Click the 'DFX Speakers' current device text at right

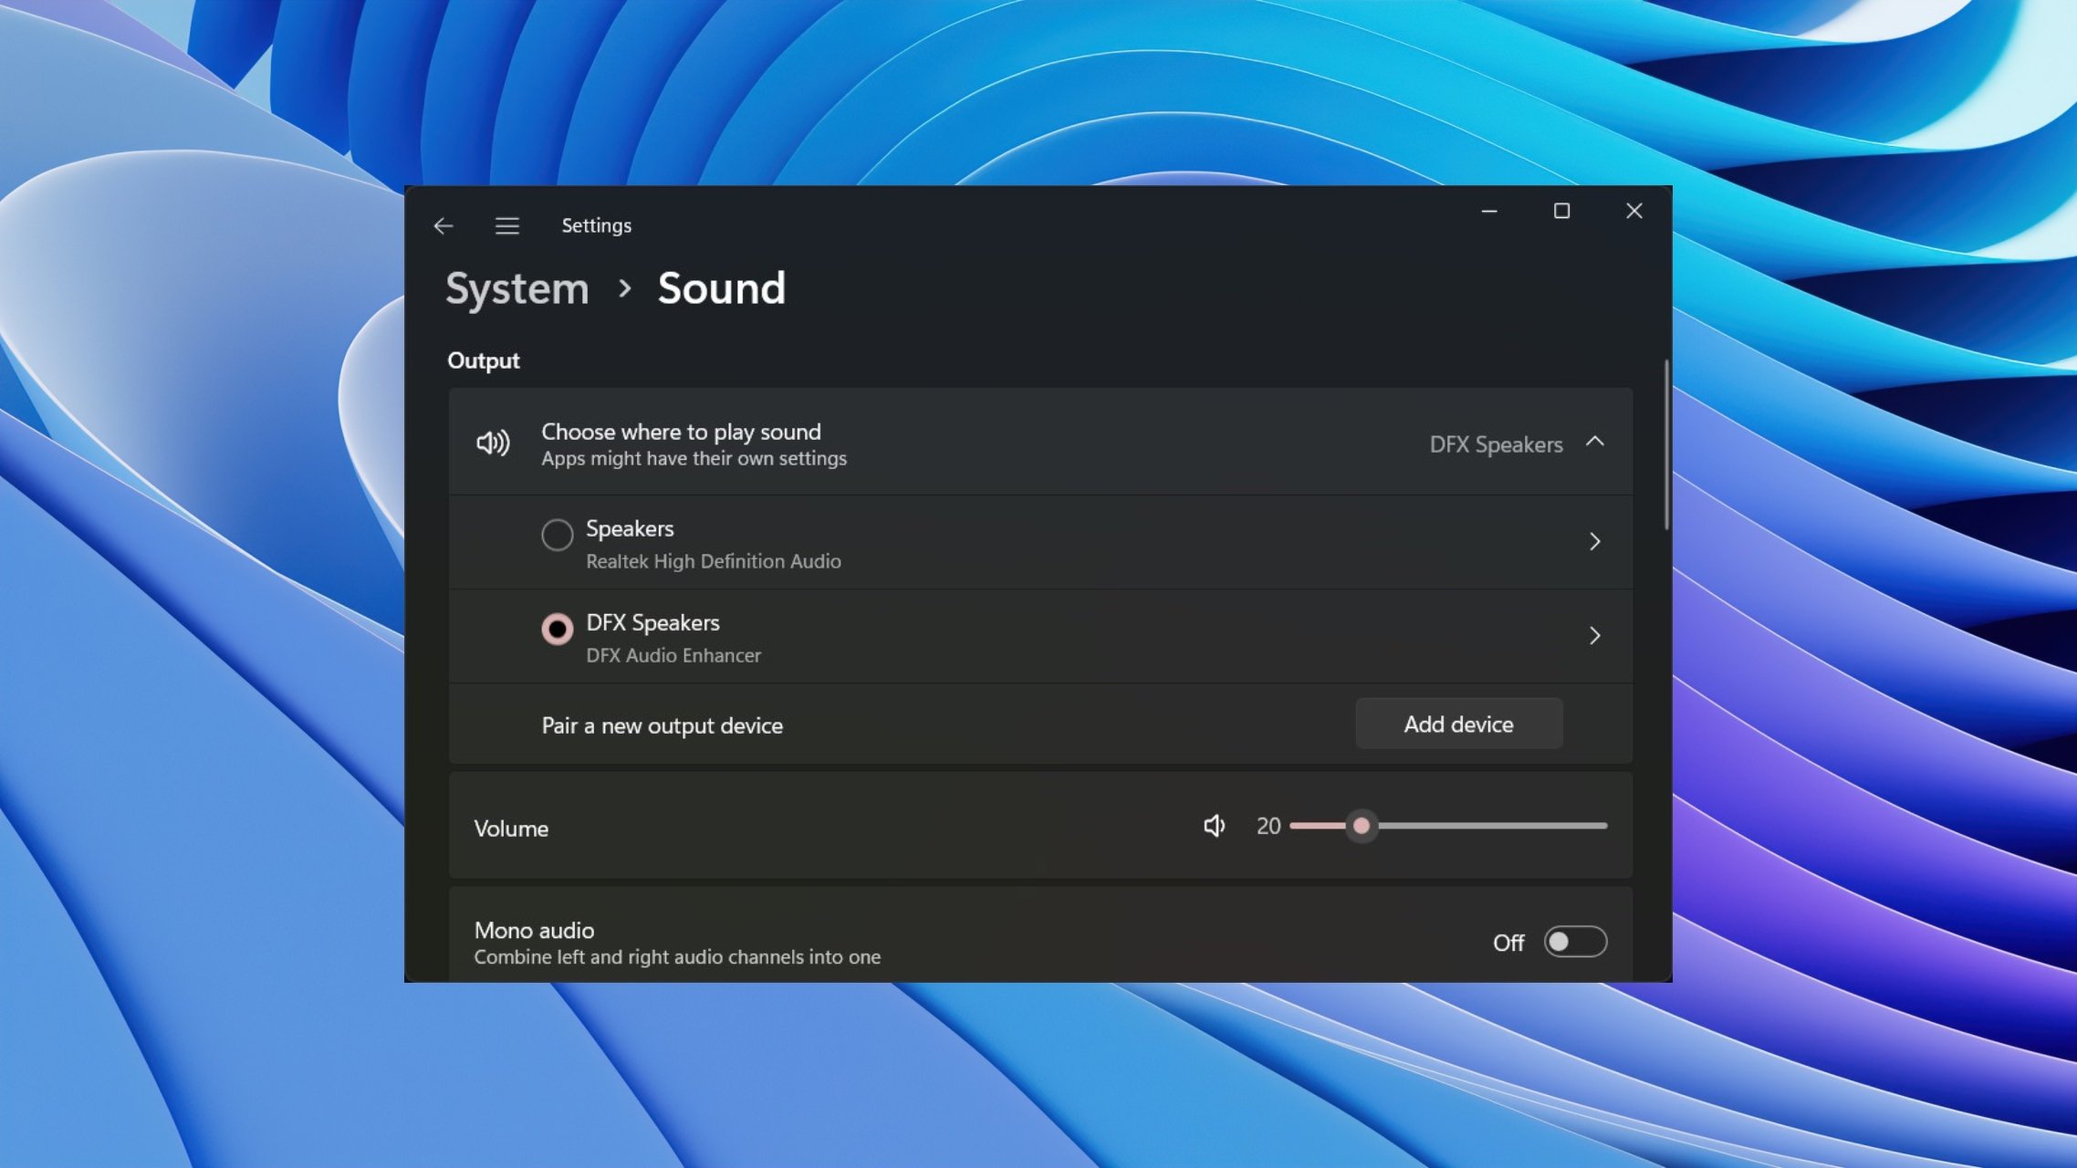pyautogui.click(x=1496, y=445)
